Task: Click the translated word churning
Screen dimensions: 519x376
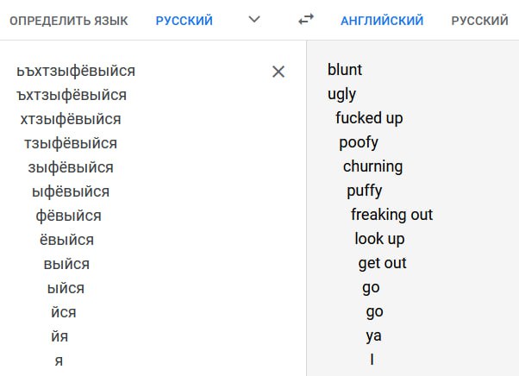Action: [372, 166]
